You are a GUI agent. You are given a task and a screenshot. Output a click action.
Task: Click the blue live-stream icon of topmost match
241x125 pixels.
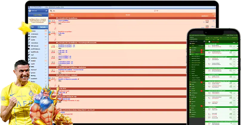coord(50,21)
